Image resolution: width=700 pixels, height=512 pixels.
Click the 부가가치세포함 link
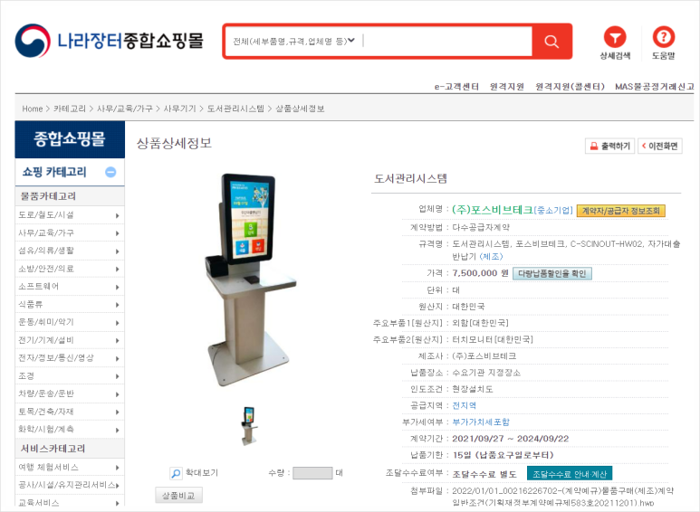(481, 422)
